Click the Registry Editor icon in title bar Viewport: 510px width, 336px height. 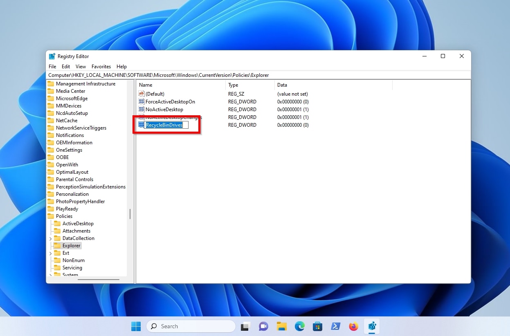pyautogui.click(x=52, y=56)
